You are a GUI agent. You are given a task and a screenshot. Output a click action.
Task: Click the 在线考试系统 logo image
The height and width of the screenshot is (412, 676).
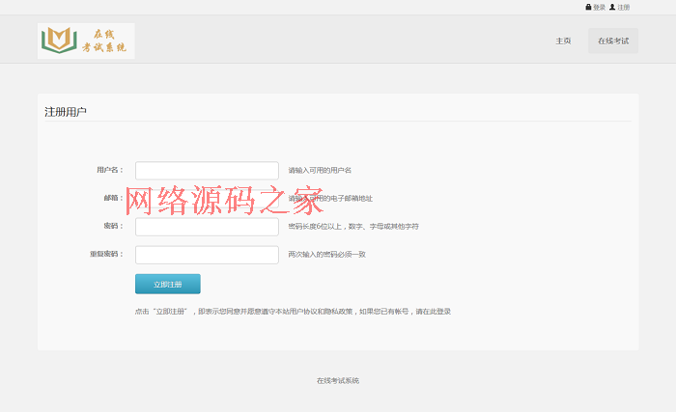coord(86,41)
